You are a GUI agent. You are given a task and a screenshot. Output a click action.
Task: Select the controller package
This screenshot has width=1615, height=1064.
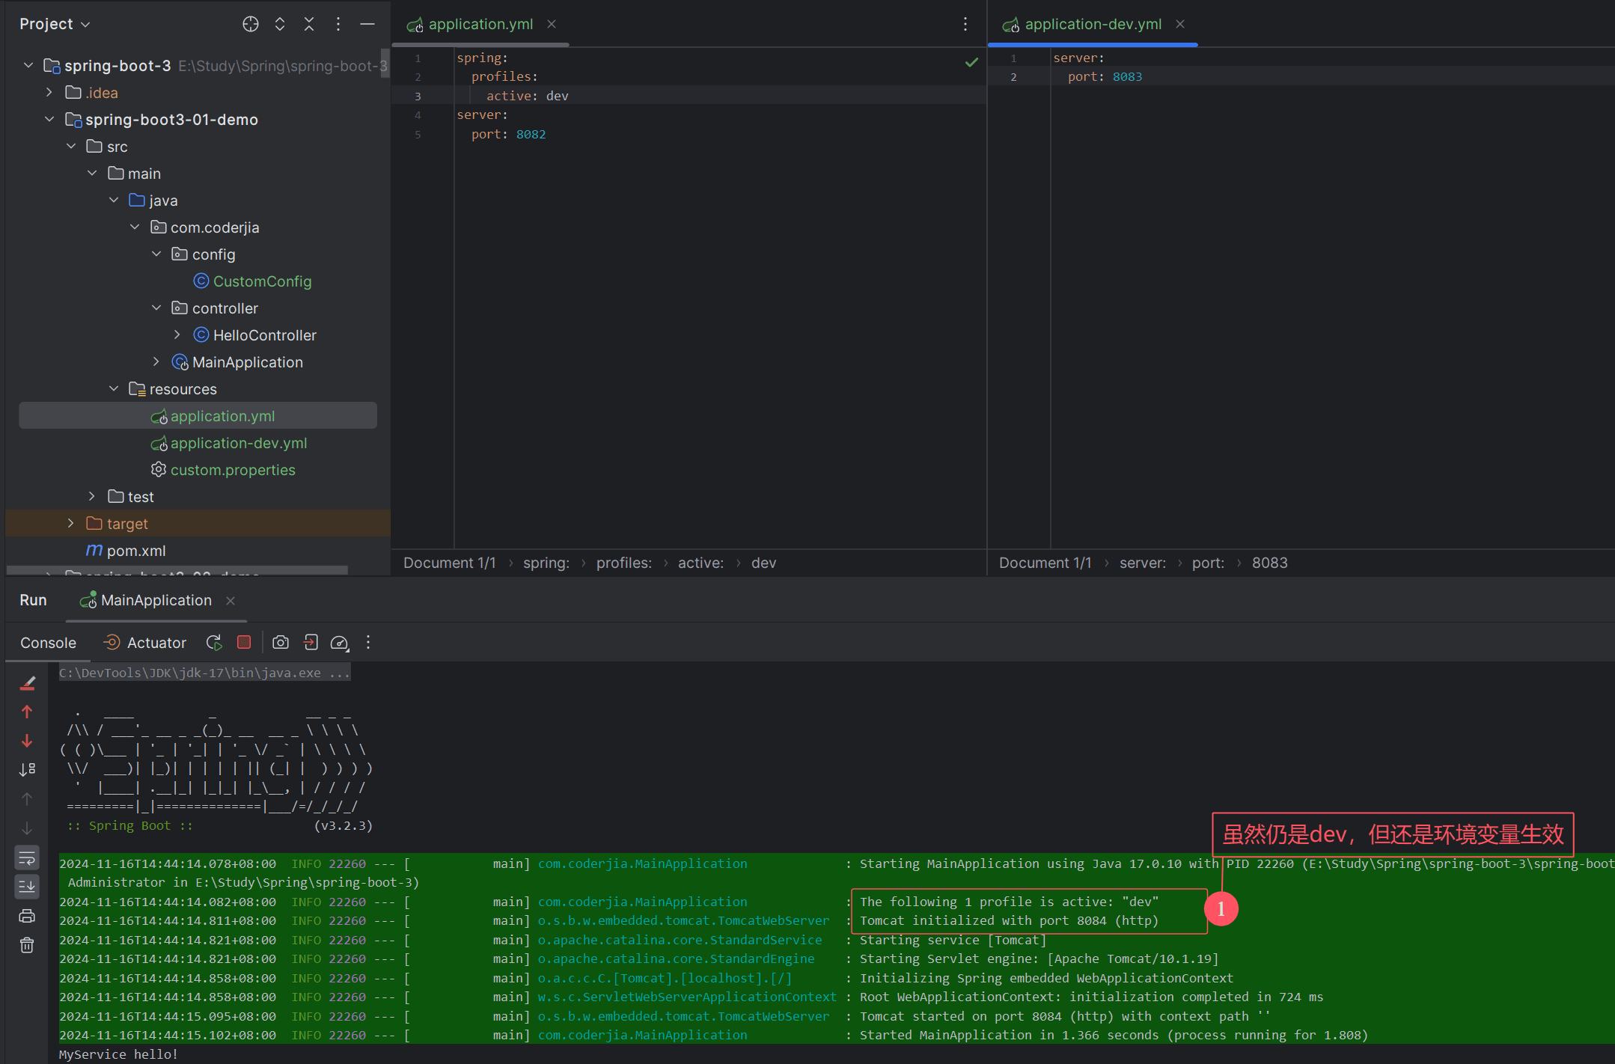click(214, 308)
